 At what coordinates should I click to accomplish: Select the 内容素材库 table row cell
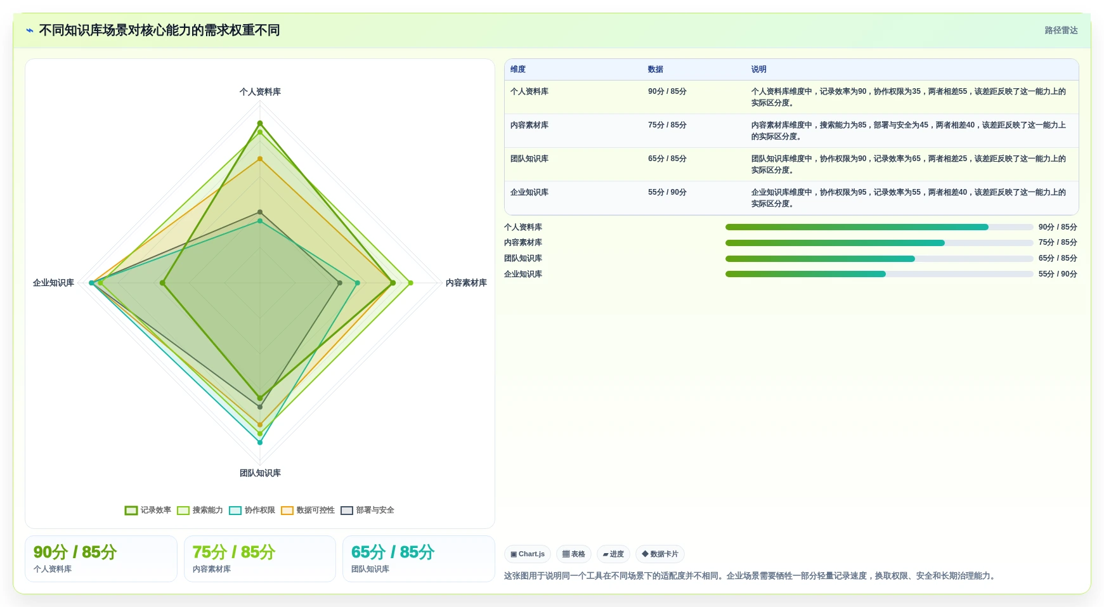point(573,131)
